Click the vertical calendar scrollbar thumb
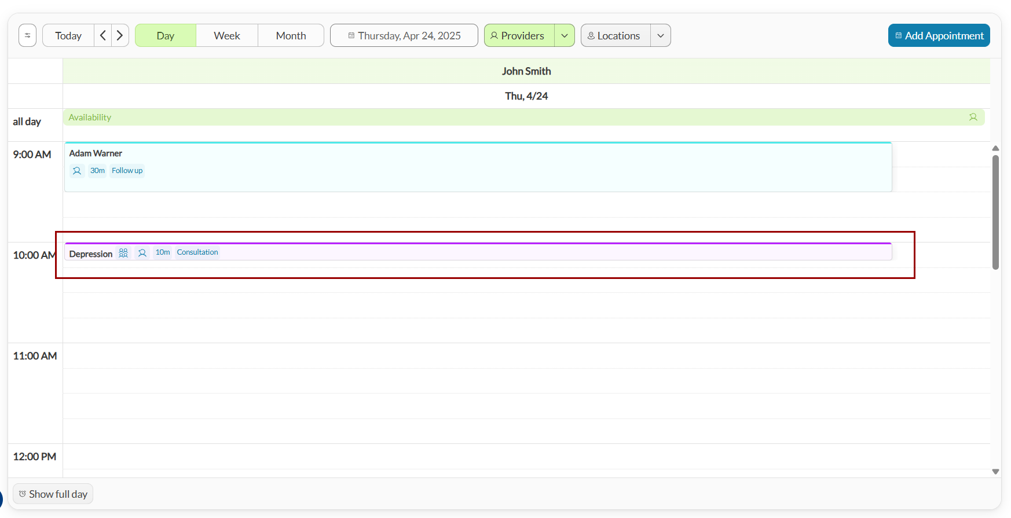The height and width of the screenshot is (518, 1011). (x=995, y=212)
